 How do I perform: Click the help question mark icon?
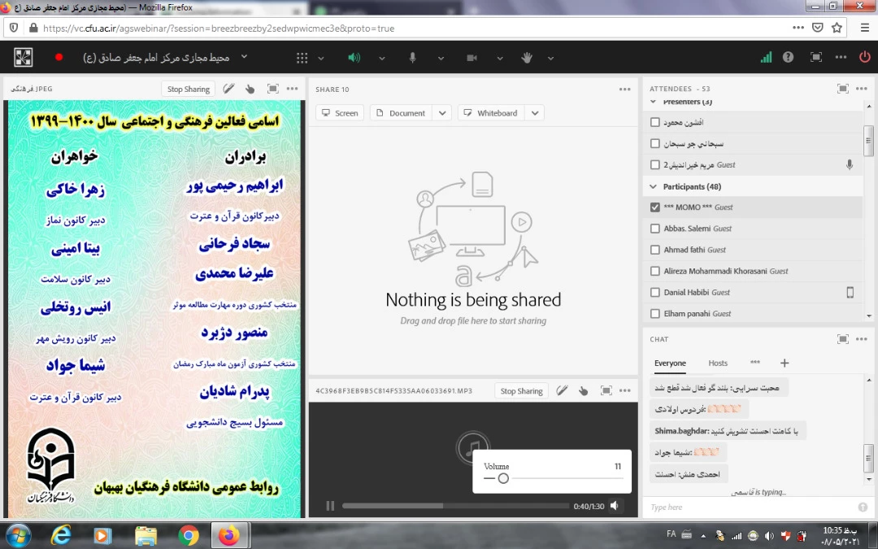pos(788,58)
